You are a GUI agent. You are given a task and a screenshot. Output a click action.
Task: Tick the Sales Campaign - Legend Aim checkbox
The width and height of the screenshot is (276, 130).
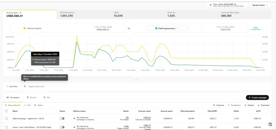tap(6, 119)
